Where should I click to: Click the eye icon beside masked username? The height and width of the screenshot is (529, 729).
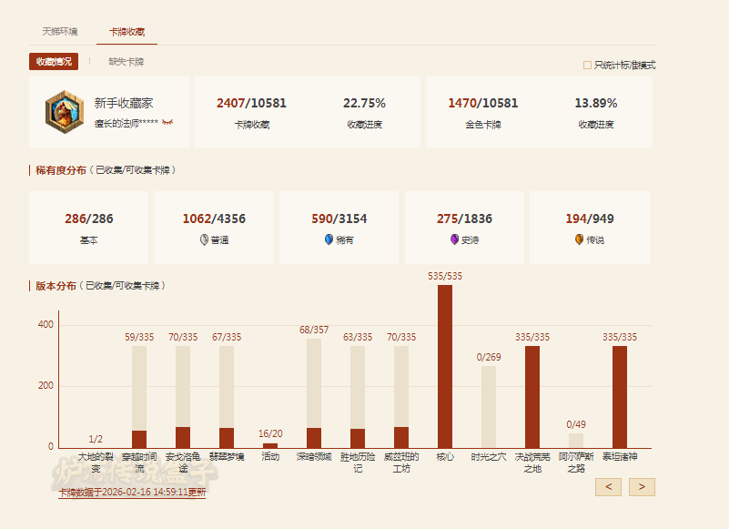pos(167,122)
